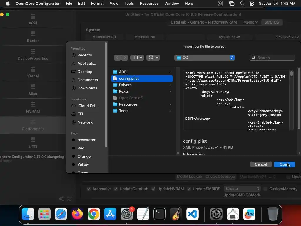The image size is (301, 226).
Task: Open the OC folder path popup
Action: point(205,58)
